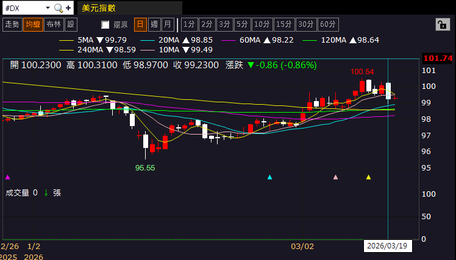Toggle the chart lock padlock icon
Image resolution: width=456 pixels, height=260 pixels.
click(440, 24)
